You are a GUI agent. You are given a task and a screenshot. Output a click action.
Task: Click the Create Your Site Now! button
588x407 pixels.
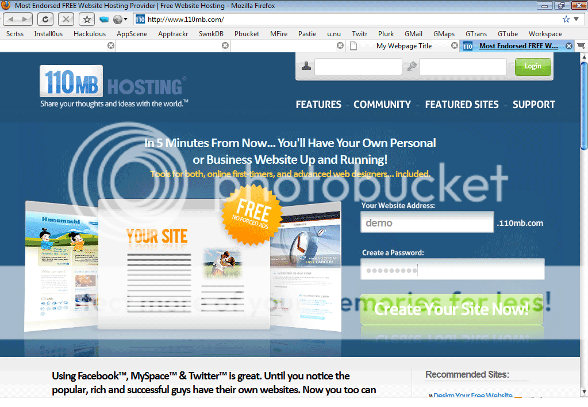pos(452,309)
